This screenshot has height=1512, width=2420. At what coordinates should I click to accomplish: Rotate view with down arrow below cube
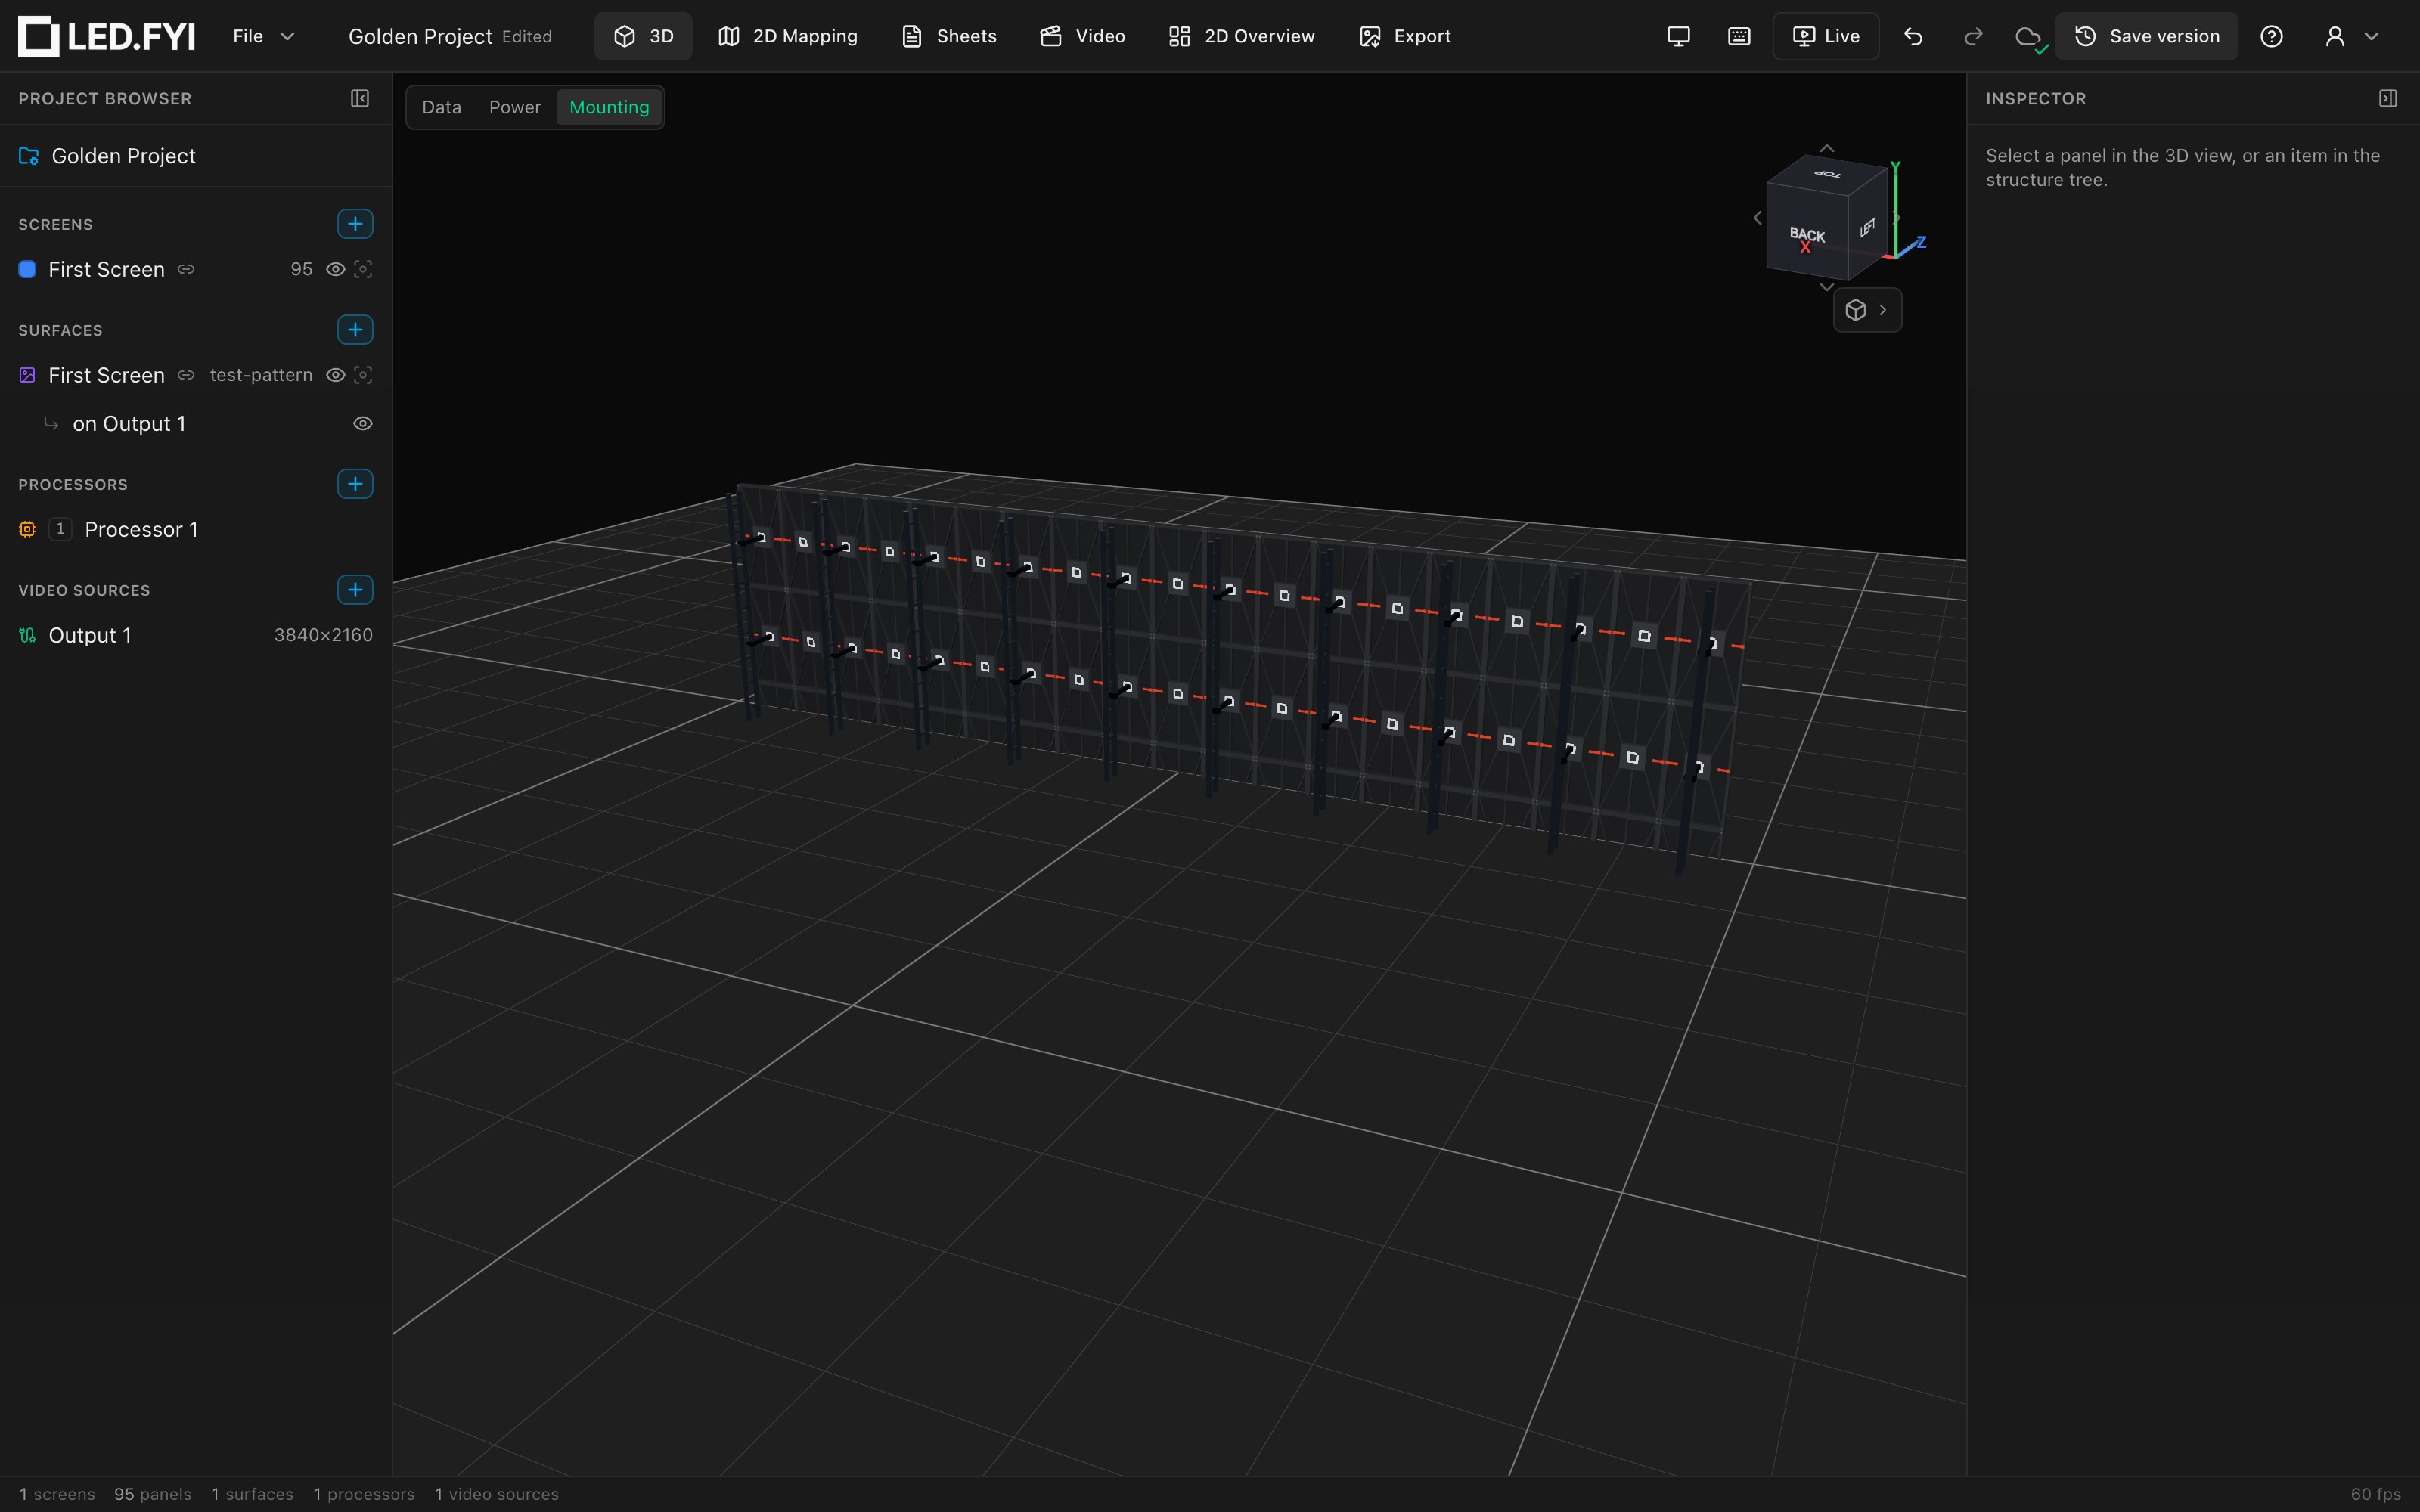click(x=1827, y=288)
